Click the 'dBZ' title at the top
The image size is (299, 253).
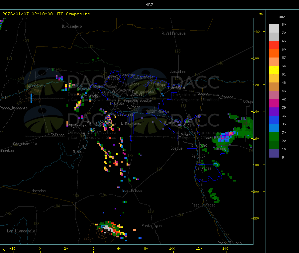pyautogui.click(x=149, y=5)
